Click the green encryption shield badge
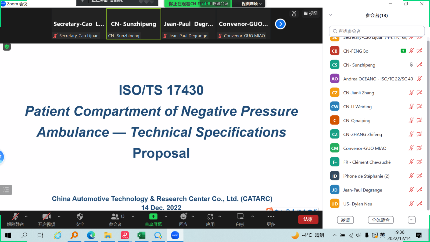Screen dimensions: 430x242 point(7,47)
